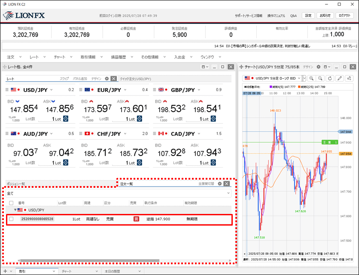Check the order 2520900008065528 checkbox
The height and width of the screenshot is (275, 359).
click(x=11, y=219)
